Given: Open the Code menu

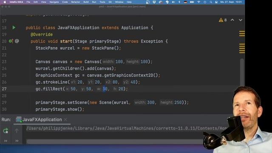Looking at the screenshot, I should click(x=65, y=2).
